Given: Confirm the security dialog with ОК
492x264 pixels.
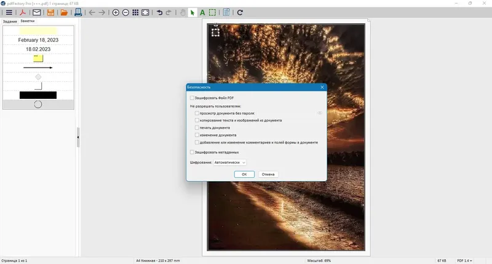Looking at the screenshot, I should [244, 174].
